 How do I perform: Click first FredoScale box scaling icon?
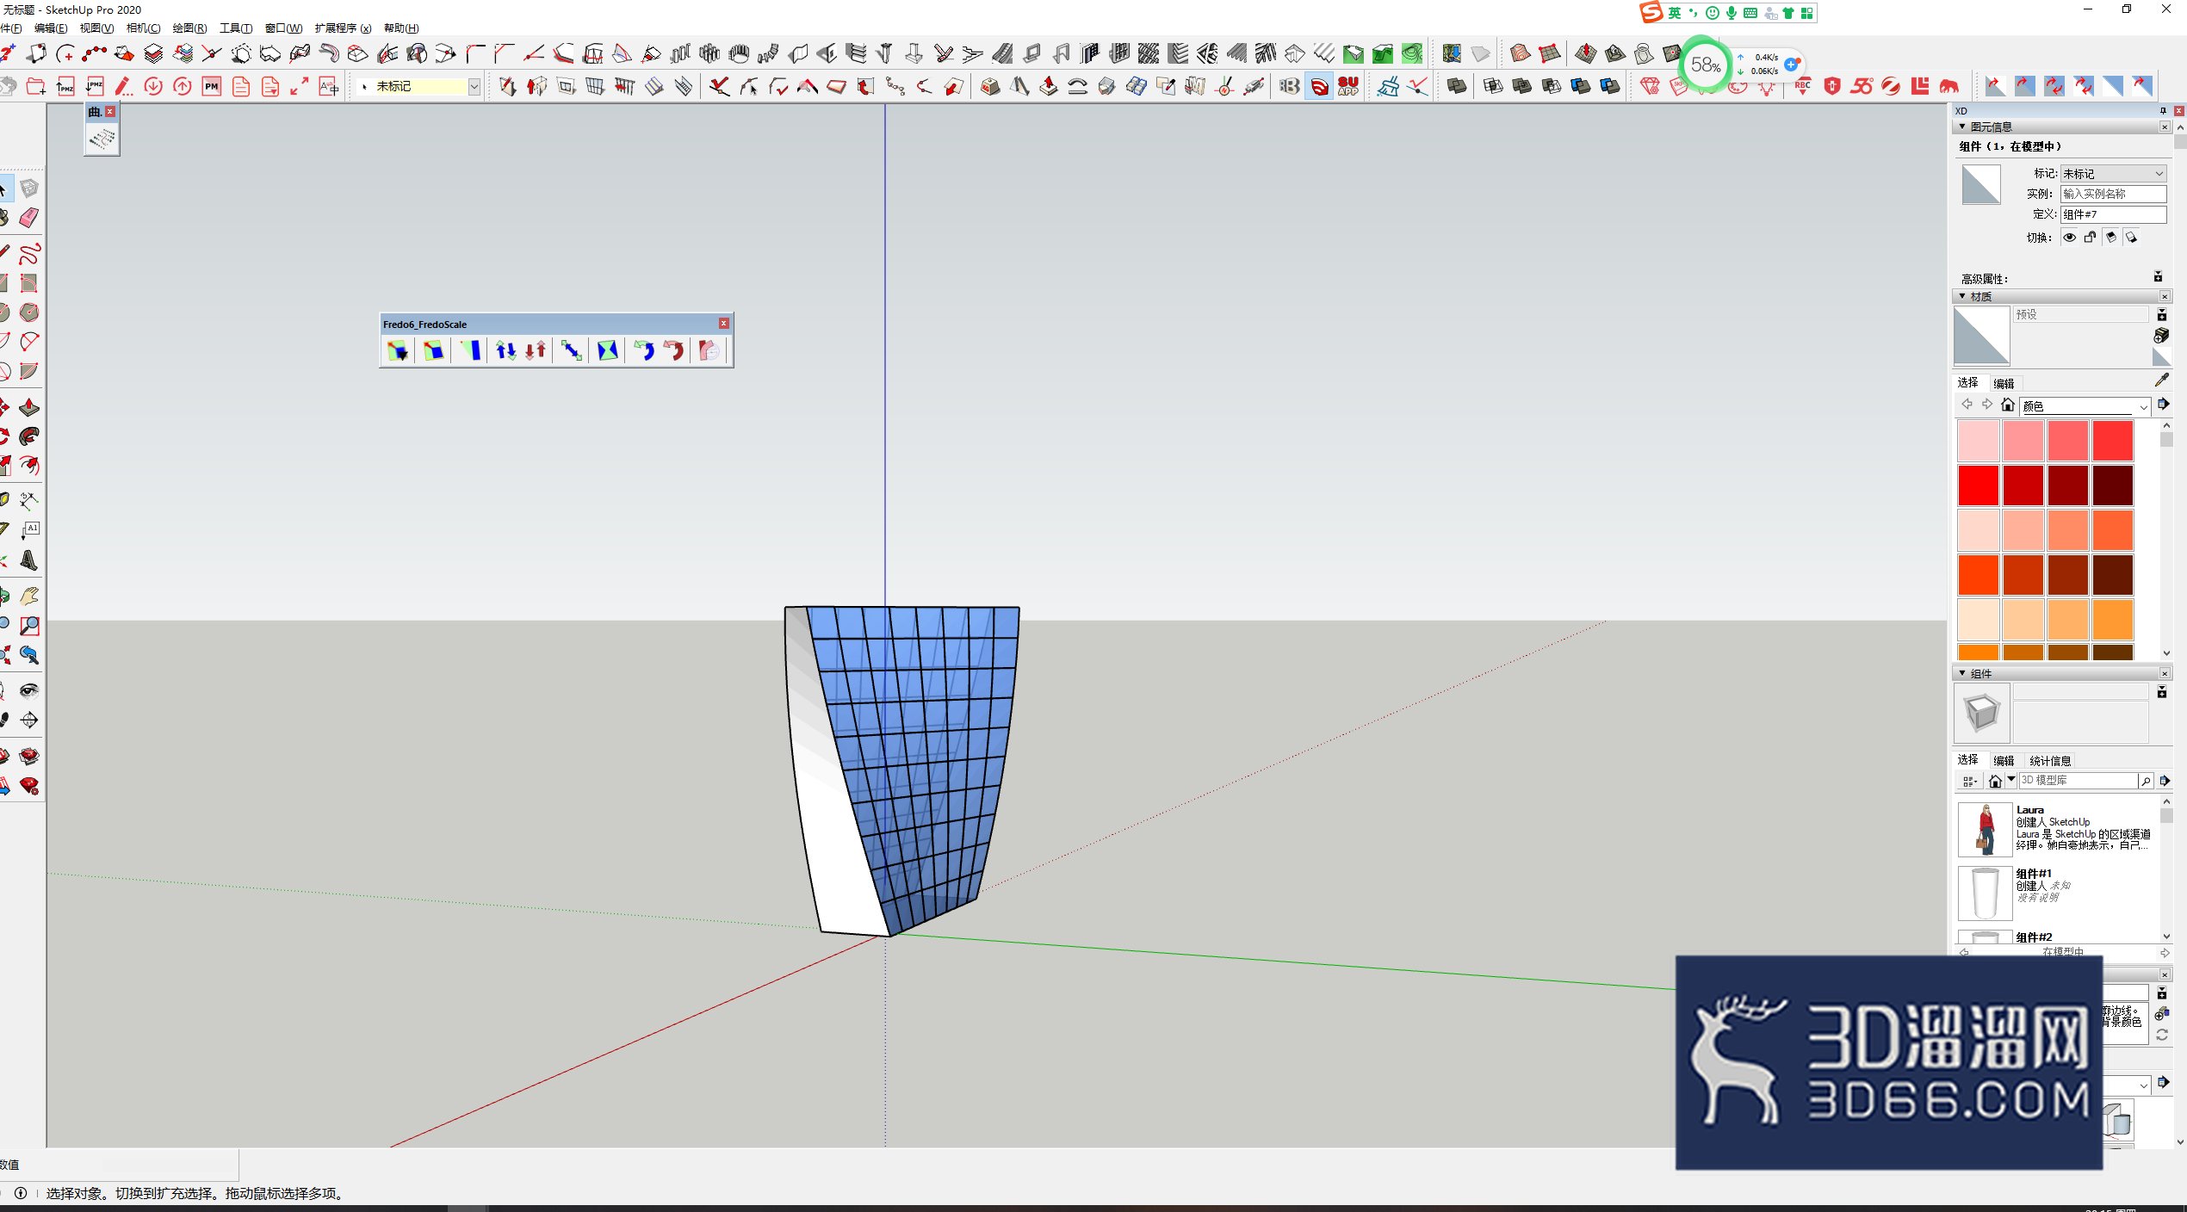[398, 350]
